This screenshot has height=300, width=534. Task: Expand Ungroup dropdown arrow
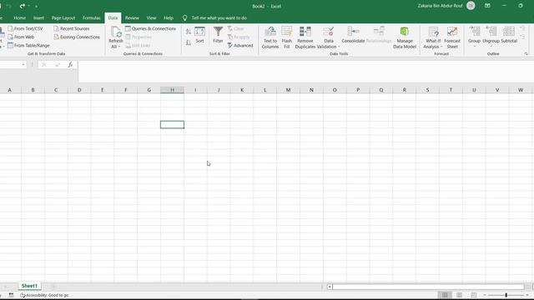[x=491, y=47]
